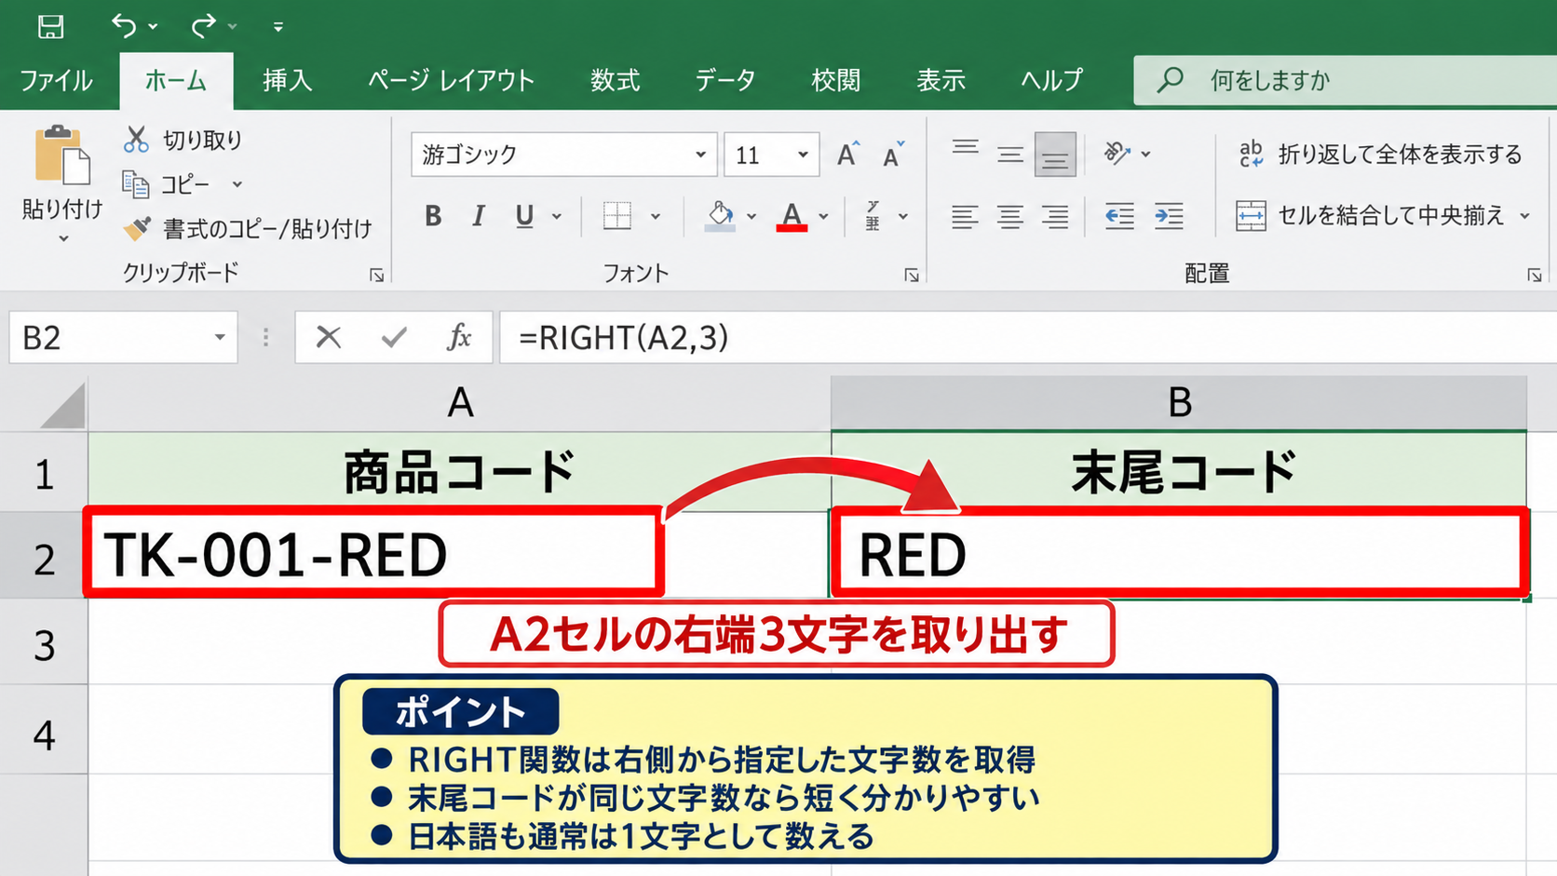Toggle Underline formatting

tap(524, 216)
